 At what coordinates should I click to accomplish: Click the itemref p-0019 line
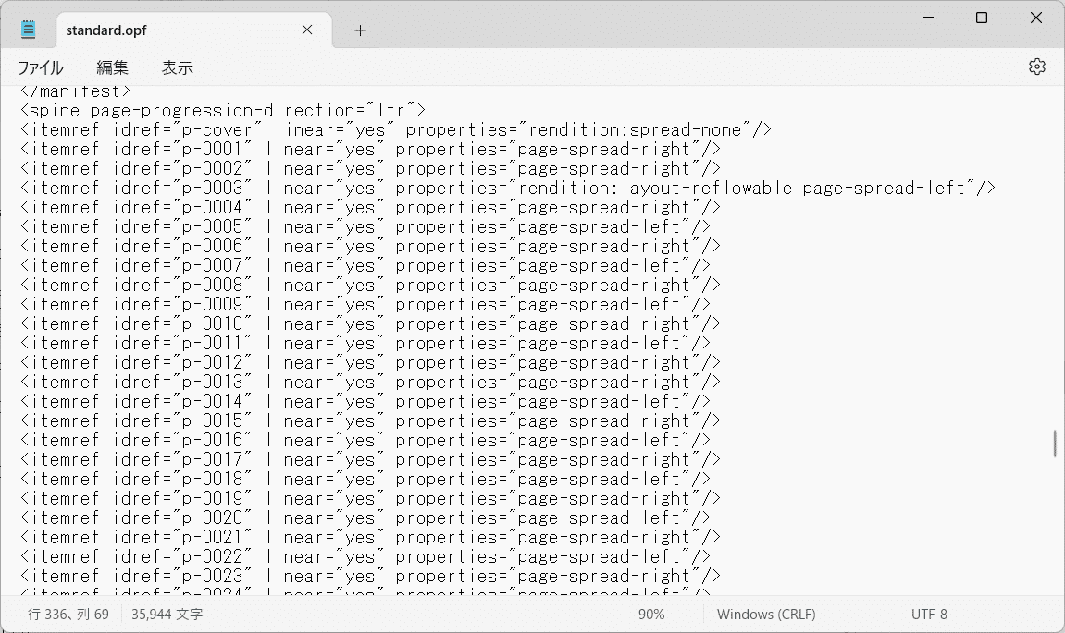(x=370, y=499)
